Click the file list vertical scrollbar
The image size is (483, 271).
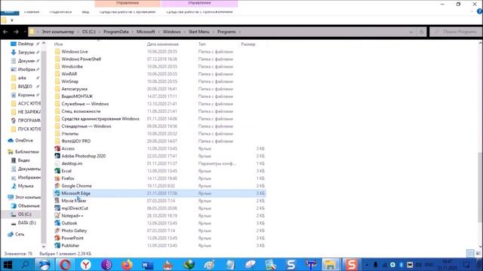480,187
